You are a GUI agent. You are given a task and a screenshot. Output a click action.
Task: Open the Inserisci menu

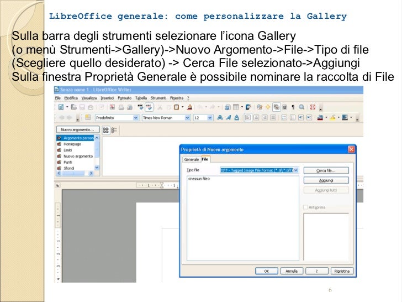(x=107, y=98)
